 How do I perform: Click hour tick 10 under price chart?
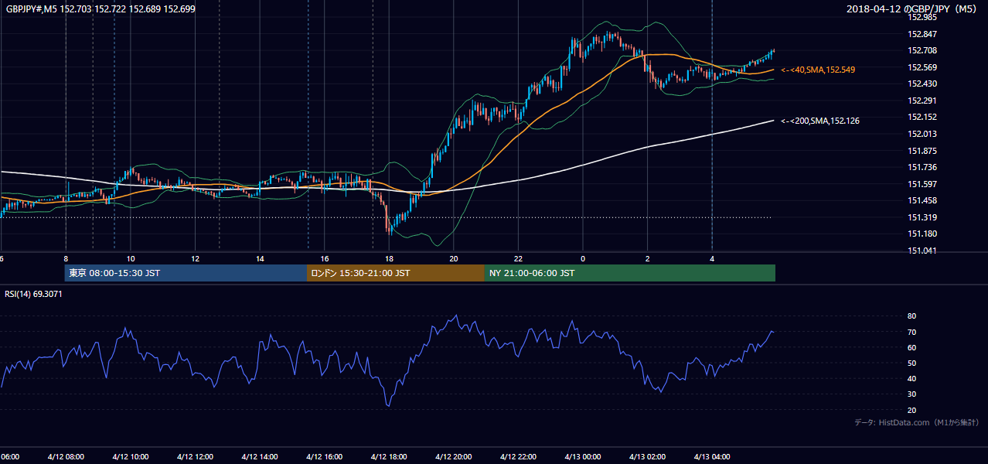point(131,258)
